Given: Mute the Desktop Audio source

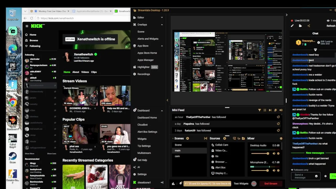Looking at the screenshot, I should pyautogui.click(x=274, y=154).
